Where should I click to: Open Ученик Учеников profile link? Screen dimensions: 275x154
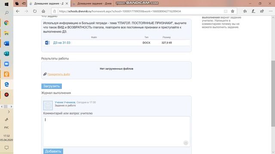[65, 102]
